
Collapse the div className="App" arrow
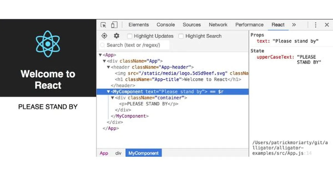pos(104,61)
